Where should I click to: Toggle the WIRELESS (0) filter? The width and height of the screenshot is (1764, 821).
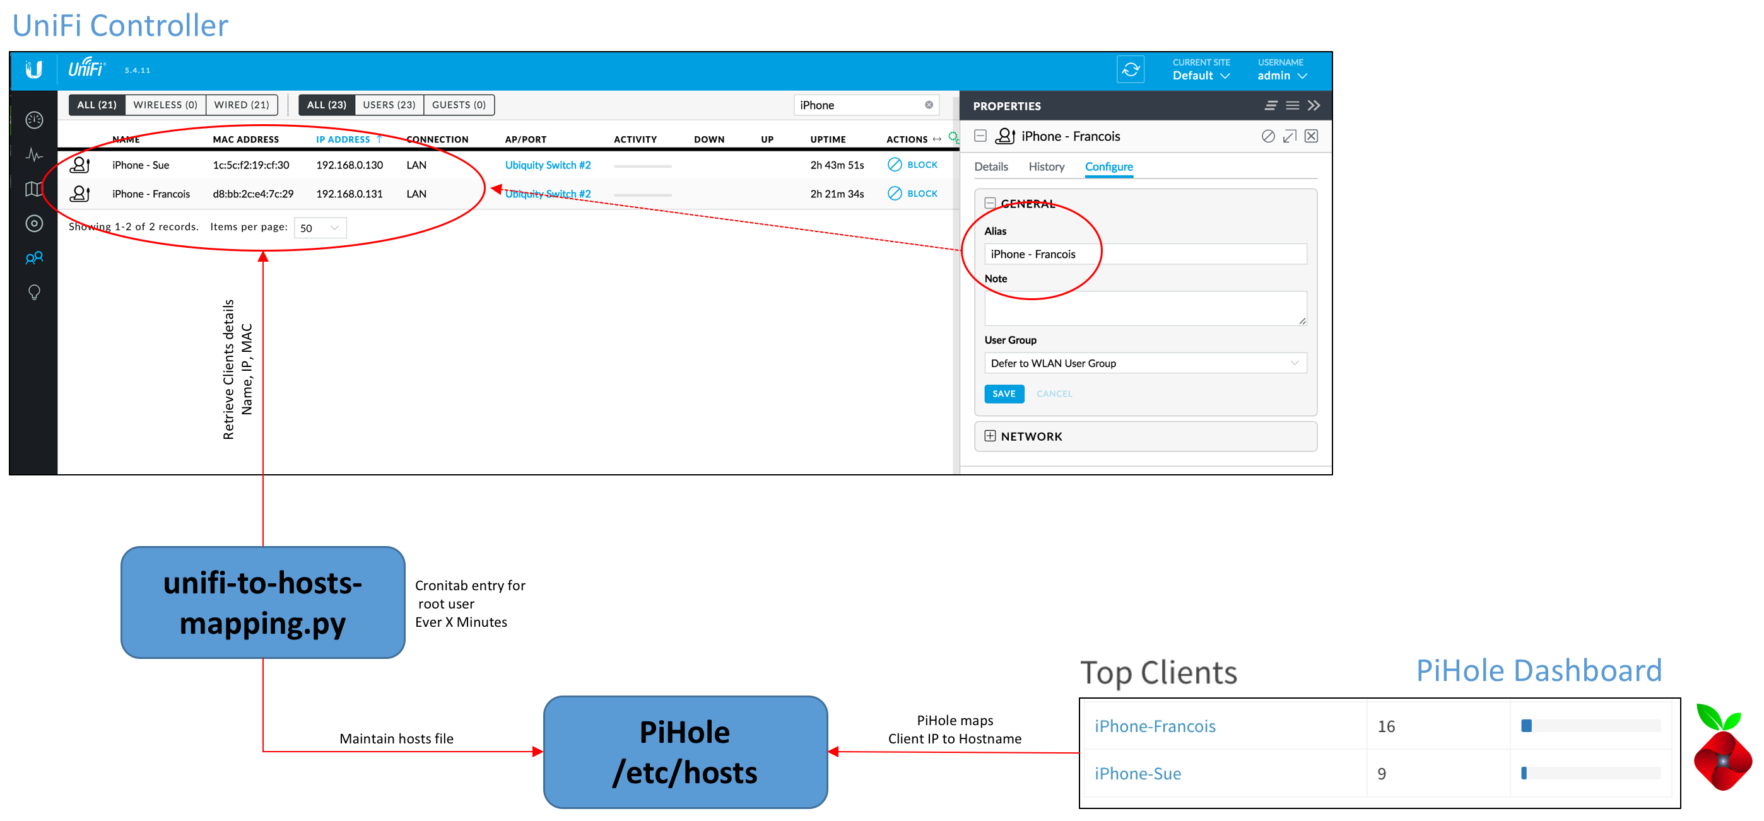click(165, 105)
